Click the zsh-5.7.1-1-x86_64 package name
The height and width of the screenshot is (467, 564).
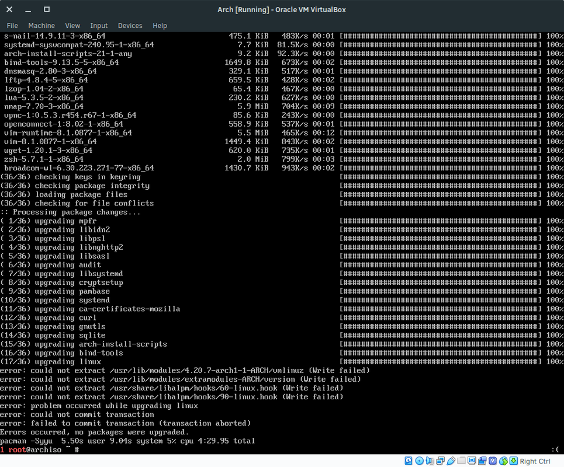pos(44,159)
